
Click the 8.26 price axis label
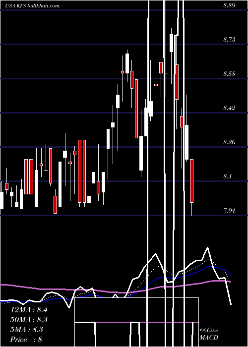(229, 142)
